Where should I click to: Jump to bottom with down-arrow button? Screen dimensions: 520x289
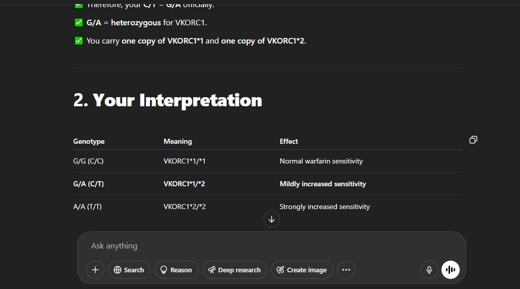click(x=272, y=219)
